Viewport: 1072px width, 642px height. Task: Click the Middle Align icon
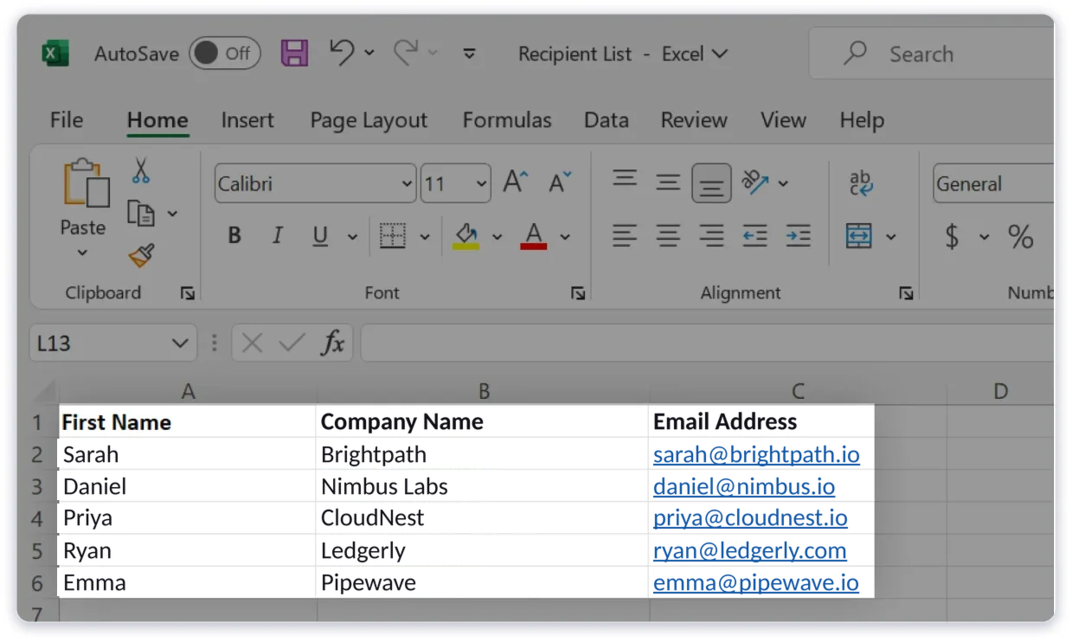click(668, 183)
